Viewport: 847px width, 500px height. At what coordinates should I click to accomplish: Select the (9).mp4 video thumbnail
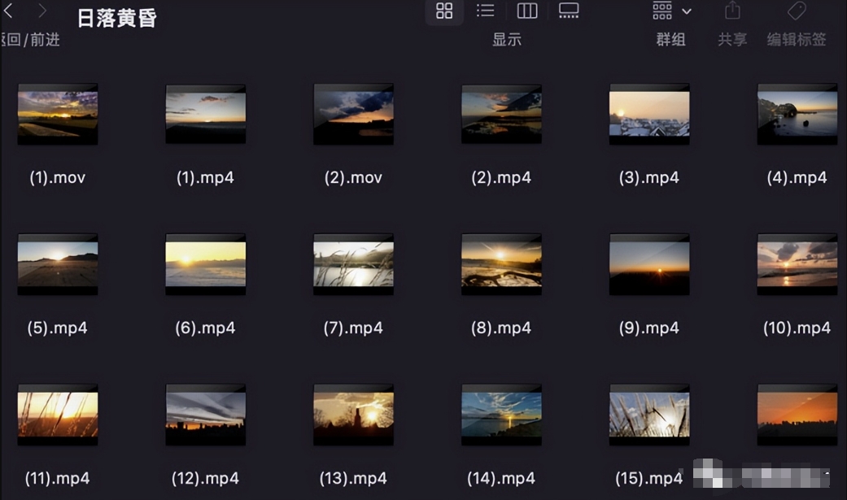click(x=649, y=264)
